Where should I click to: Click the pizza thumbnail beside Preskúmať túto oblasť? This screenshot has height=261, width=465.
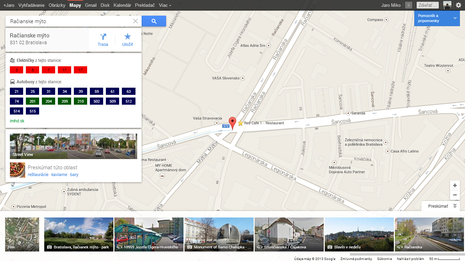[18, 170]
